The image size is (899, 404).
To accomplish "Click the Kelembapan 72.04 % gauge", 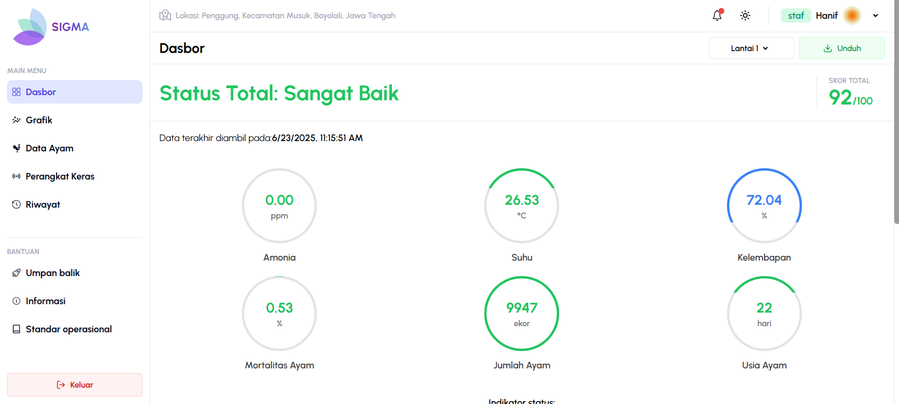I will (x=764, y=206).
